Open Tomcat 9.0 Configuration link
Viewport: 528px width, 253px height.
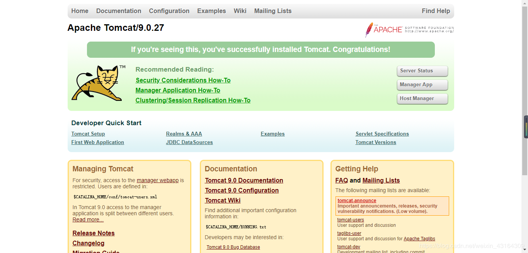click(x=242, y=190)
